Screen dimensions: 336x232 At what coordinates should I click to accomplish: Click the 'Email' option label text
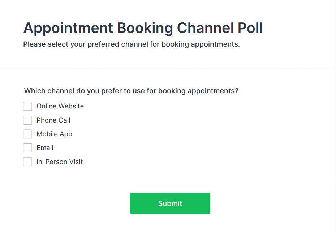coord(45,148)
